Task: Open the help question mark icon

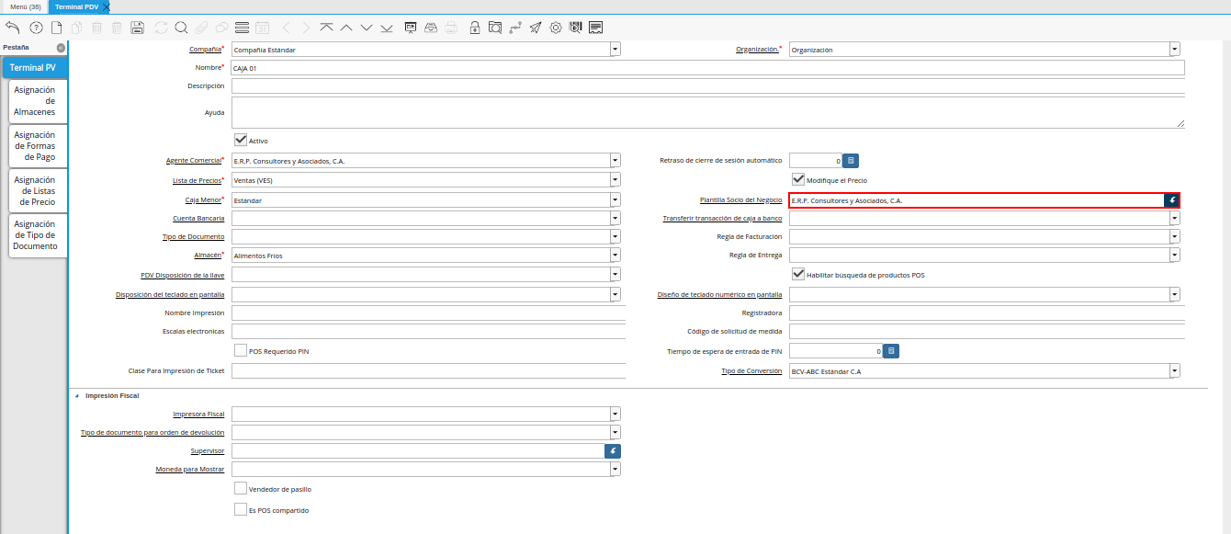Action: click(x=36, y=28)
